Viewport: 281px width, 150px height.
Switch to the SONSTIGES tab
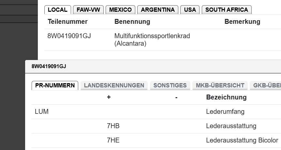coord(170,85)
